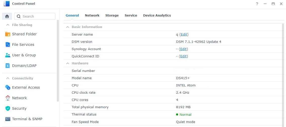Select Terminal & SNMP label
286x127 pixels.
point(27,119)
